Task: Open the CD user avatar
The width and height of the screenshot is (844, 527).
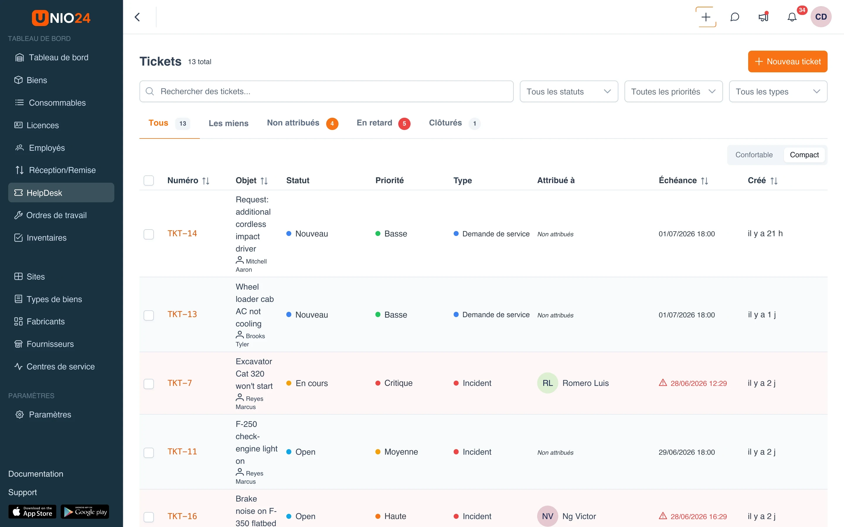Action: coord(821,17)
